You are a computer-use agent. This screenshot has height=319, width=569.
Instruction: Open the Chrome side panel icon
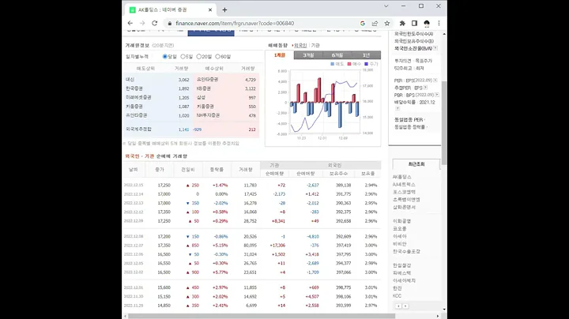click(x=414, y=23)
